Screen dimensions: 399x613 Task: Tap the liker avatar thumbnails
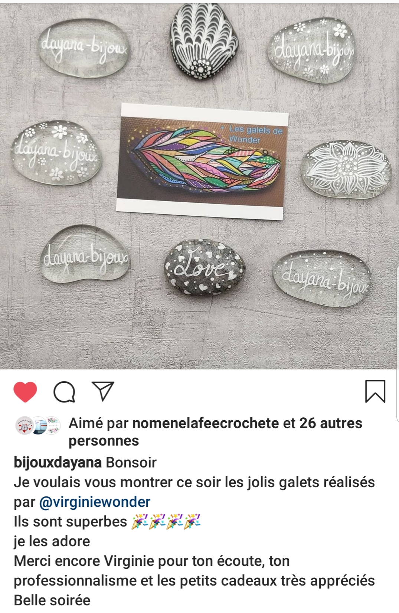[37, 425]
